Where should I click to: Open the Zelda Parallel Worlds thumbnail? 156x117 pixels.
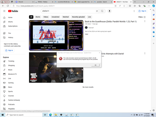56,35
